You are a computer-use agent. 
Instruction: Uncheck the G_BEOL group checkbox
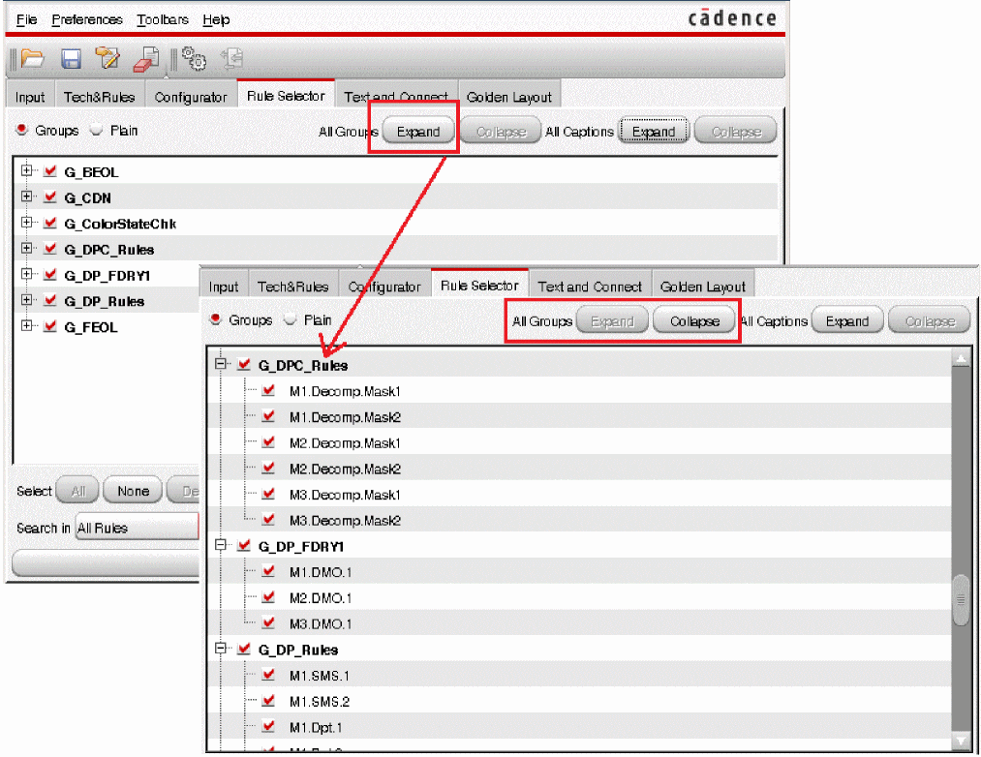(50, 170)
